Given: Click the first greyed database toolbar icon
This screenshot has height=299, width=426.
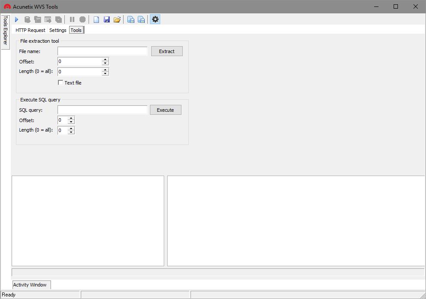Looking at the screenshot, I should pyautogui.click(x=27, y=19).
